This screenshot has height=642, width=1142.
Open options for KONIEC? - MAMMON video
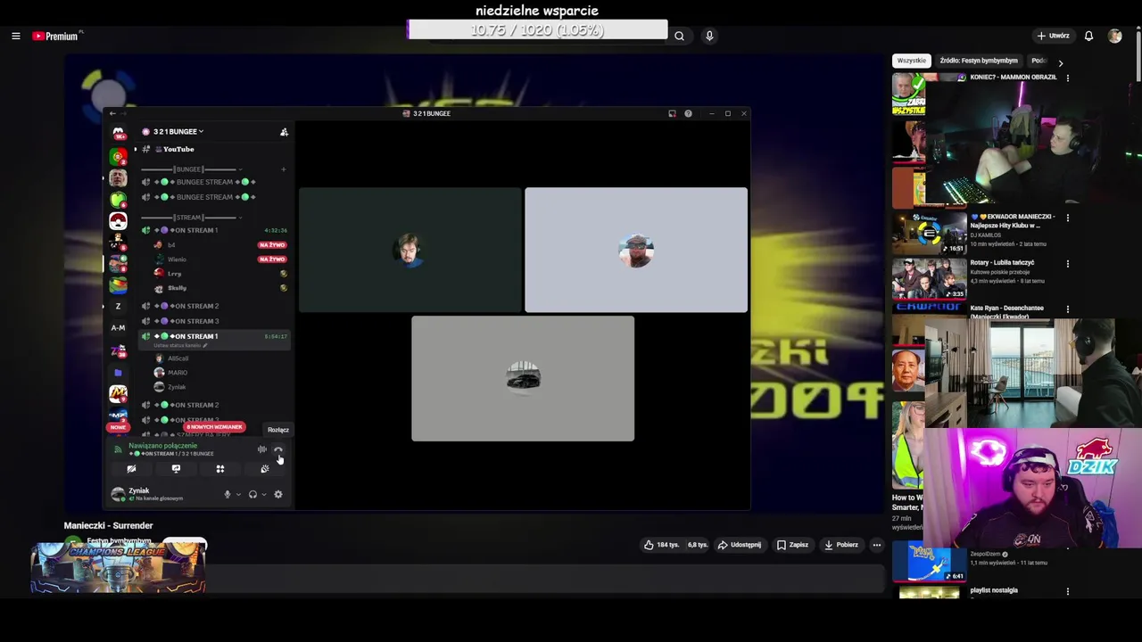[x=1068, y=78]
